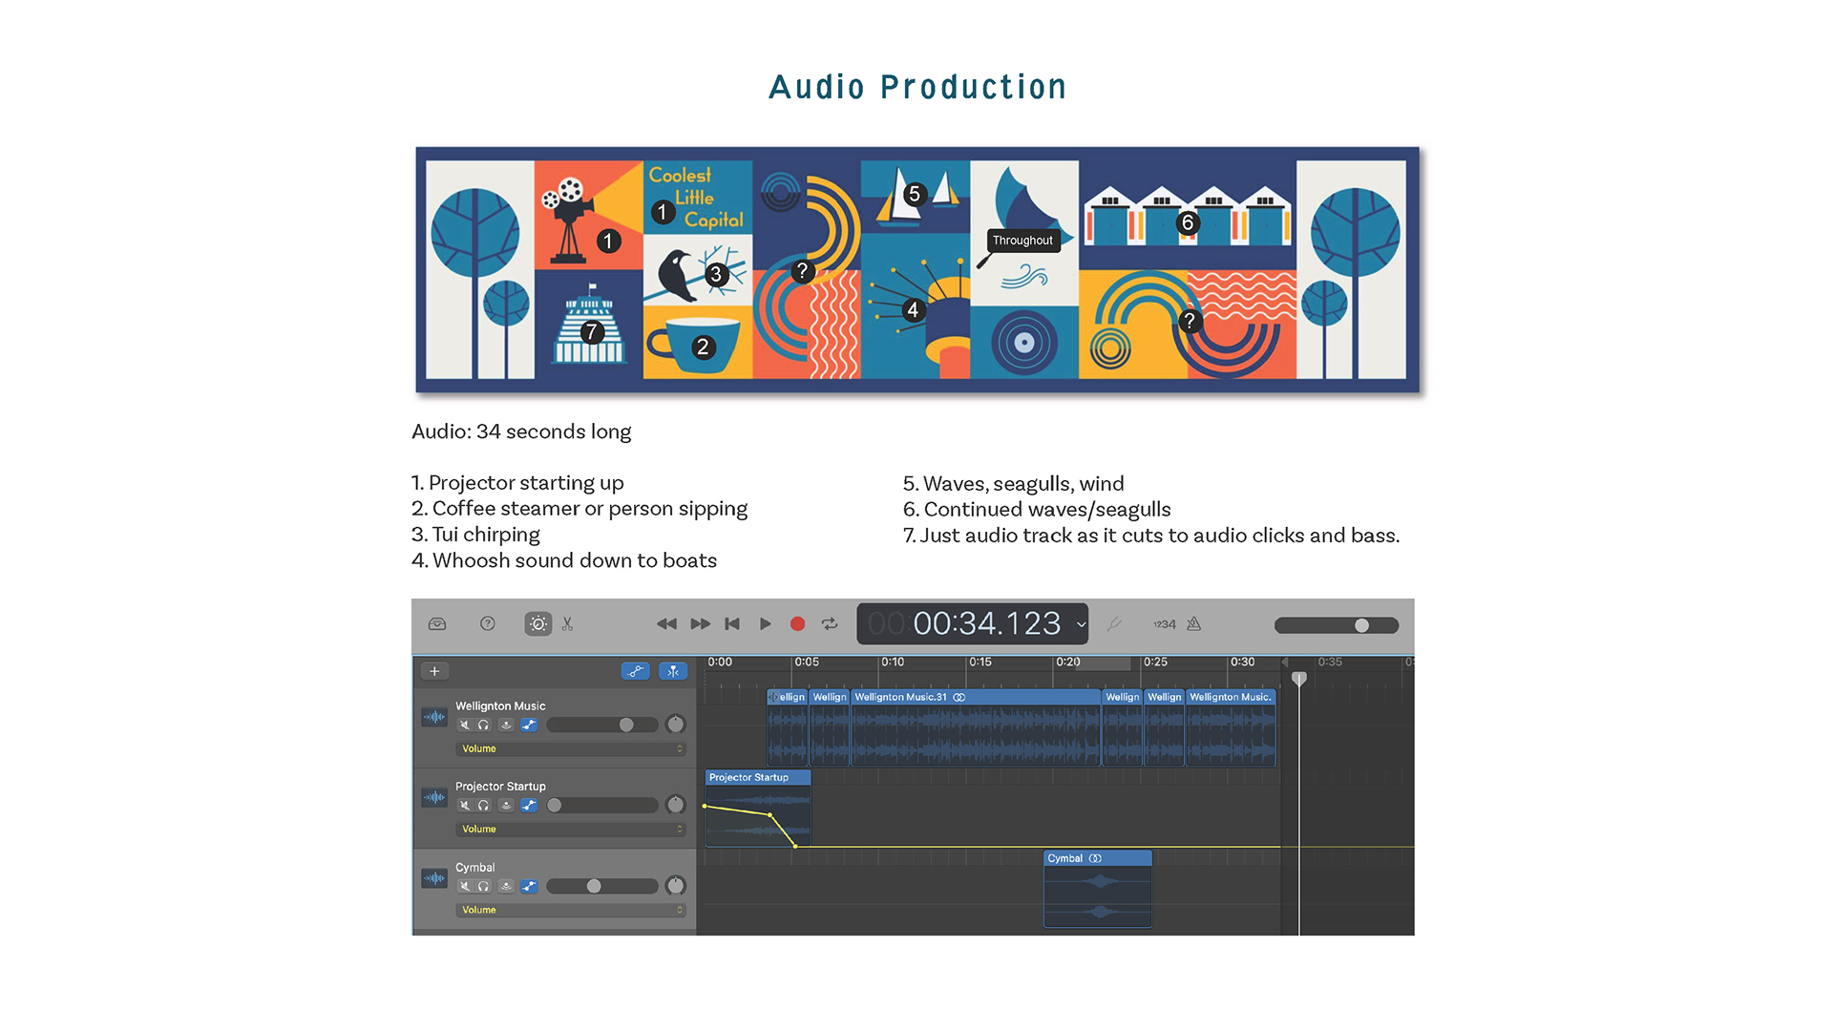
Task: Toggle the Smart Controls button
Action: pos(538,624)
